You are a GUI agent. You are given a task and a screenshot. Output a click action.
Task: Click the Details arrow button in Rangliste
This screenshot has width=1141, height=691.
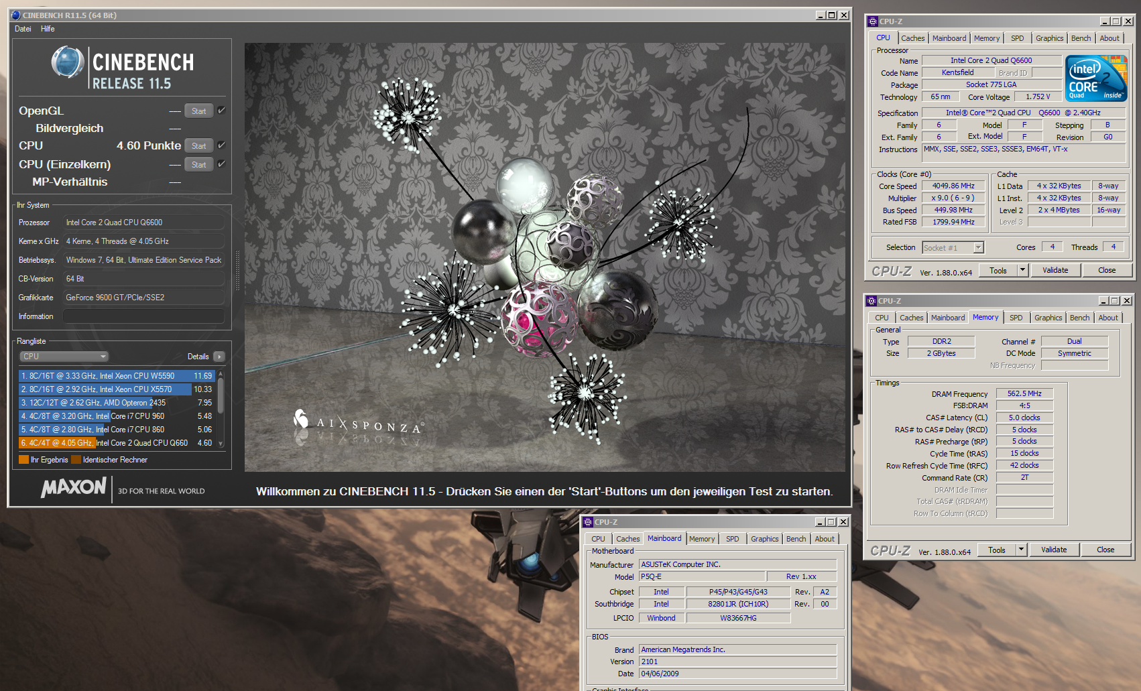pyautogui.click(x=219, y=357)
